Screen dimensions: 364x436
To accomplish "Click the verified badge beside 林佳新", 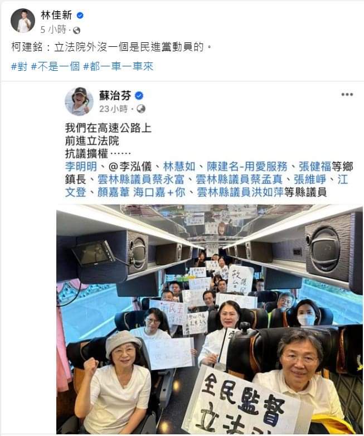I will [x=80, y=16].
